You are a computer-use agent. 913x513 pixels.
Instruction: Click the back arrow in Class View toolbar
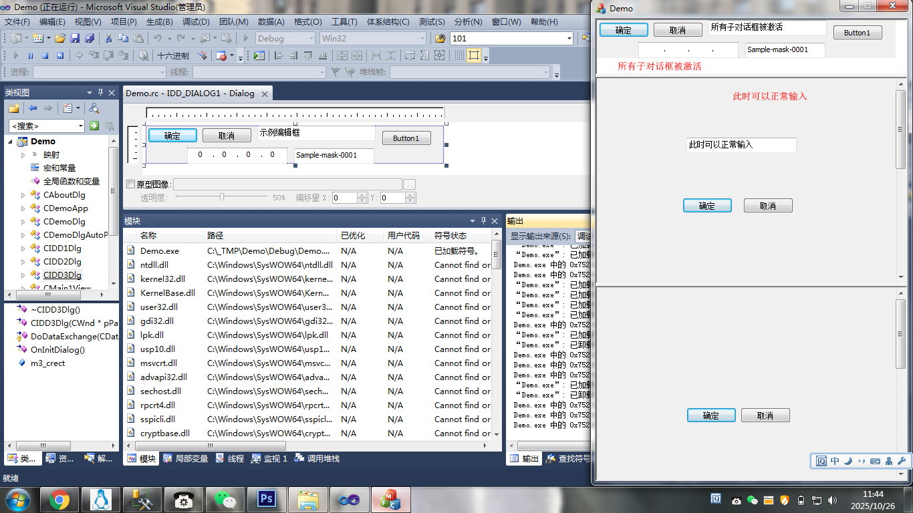[x=32, y=108]
